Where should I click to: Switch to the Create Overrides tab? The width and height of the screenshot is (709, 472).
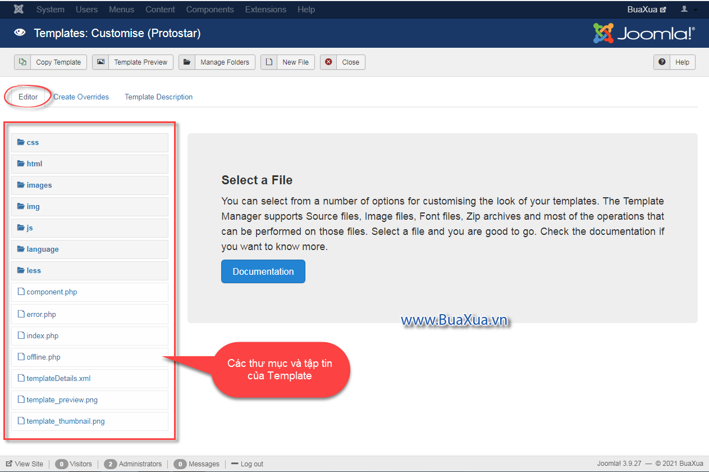[x=81, y=97]
